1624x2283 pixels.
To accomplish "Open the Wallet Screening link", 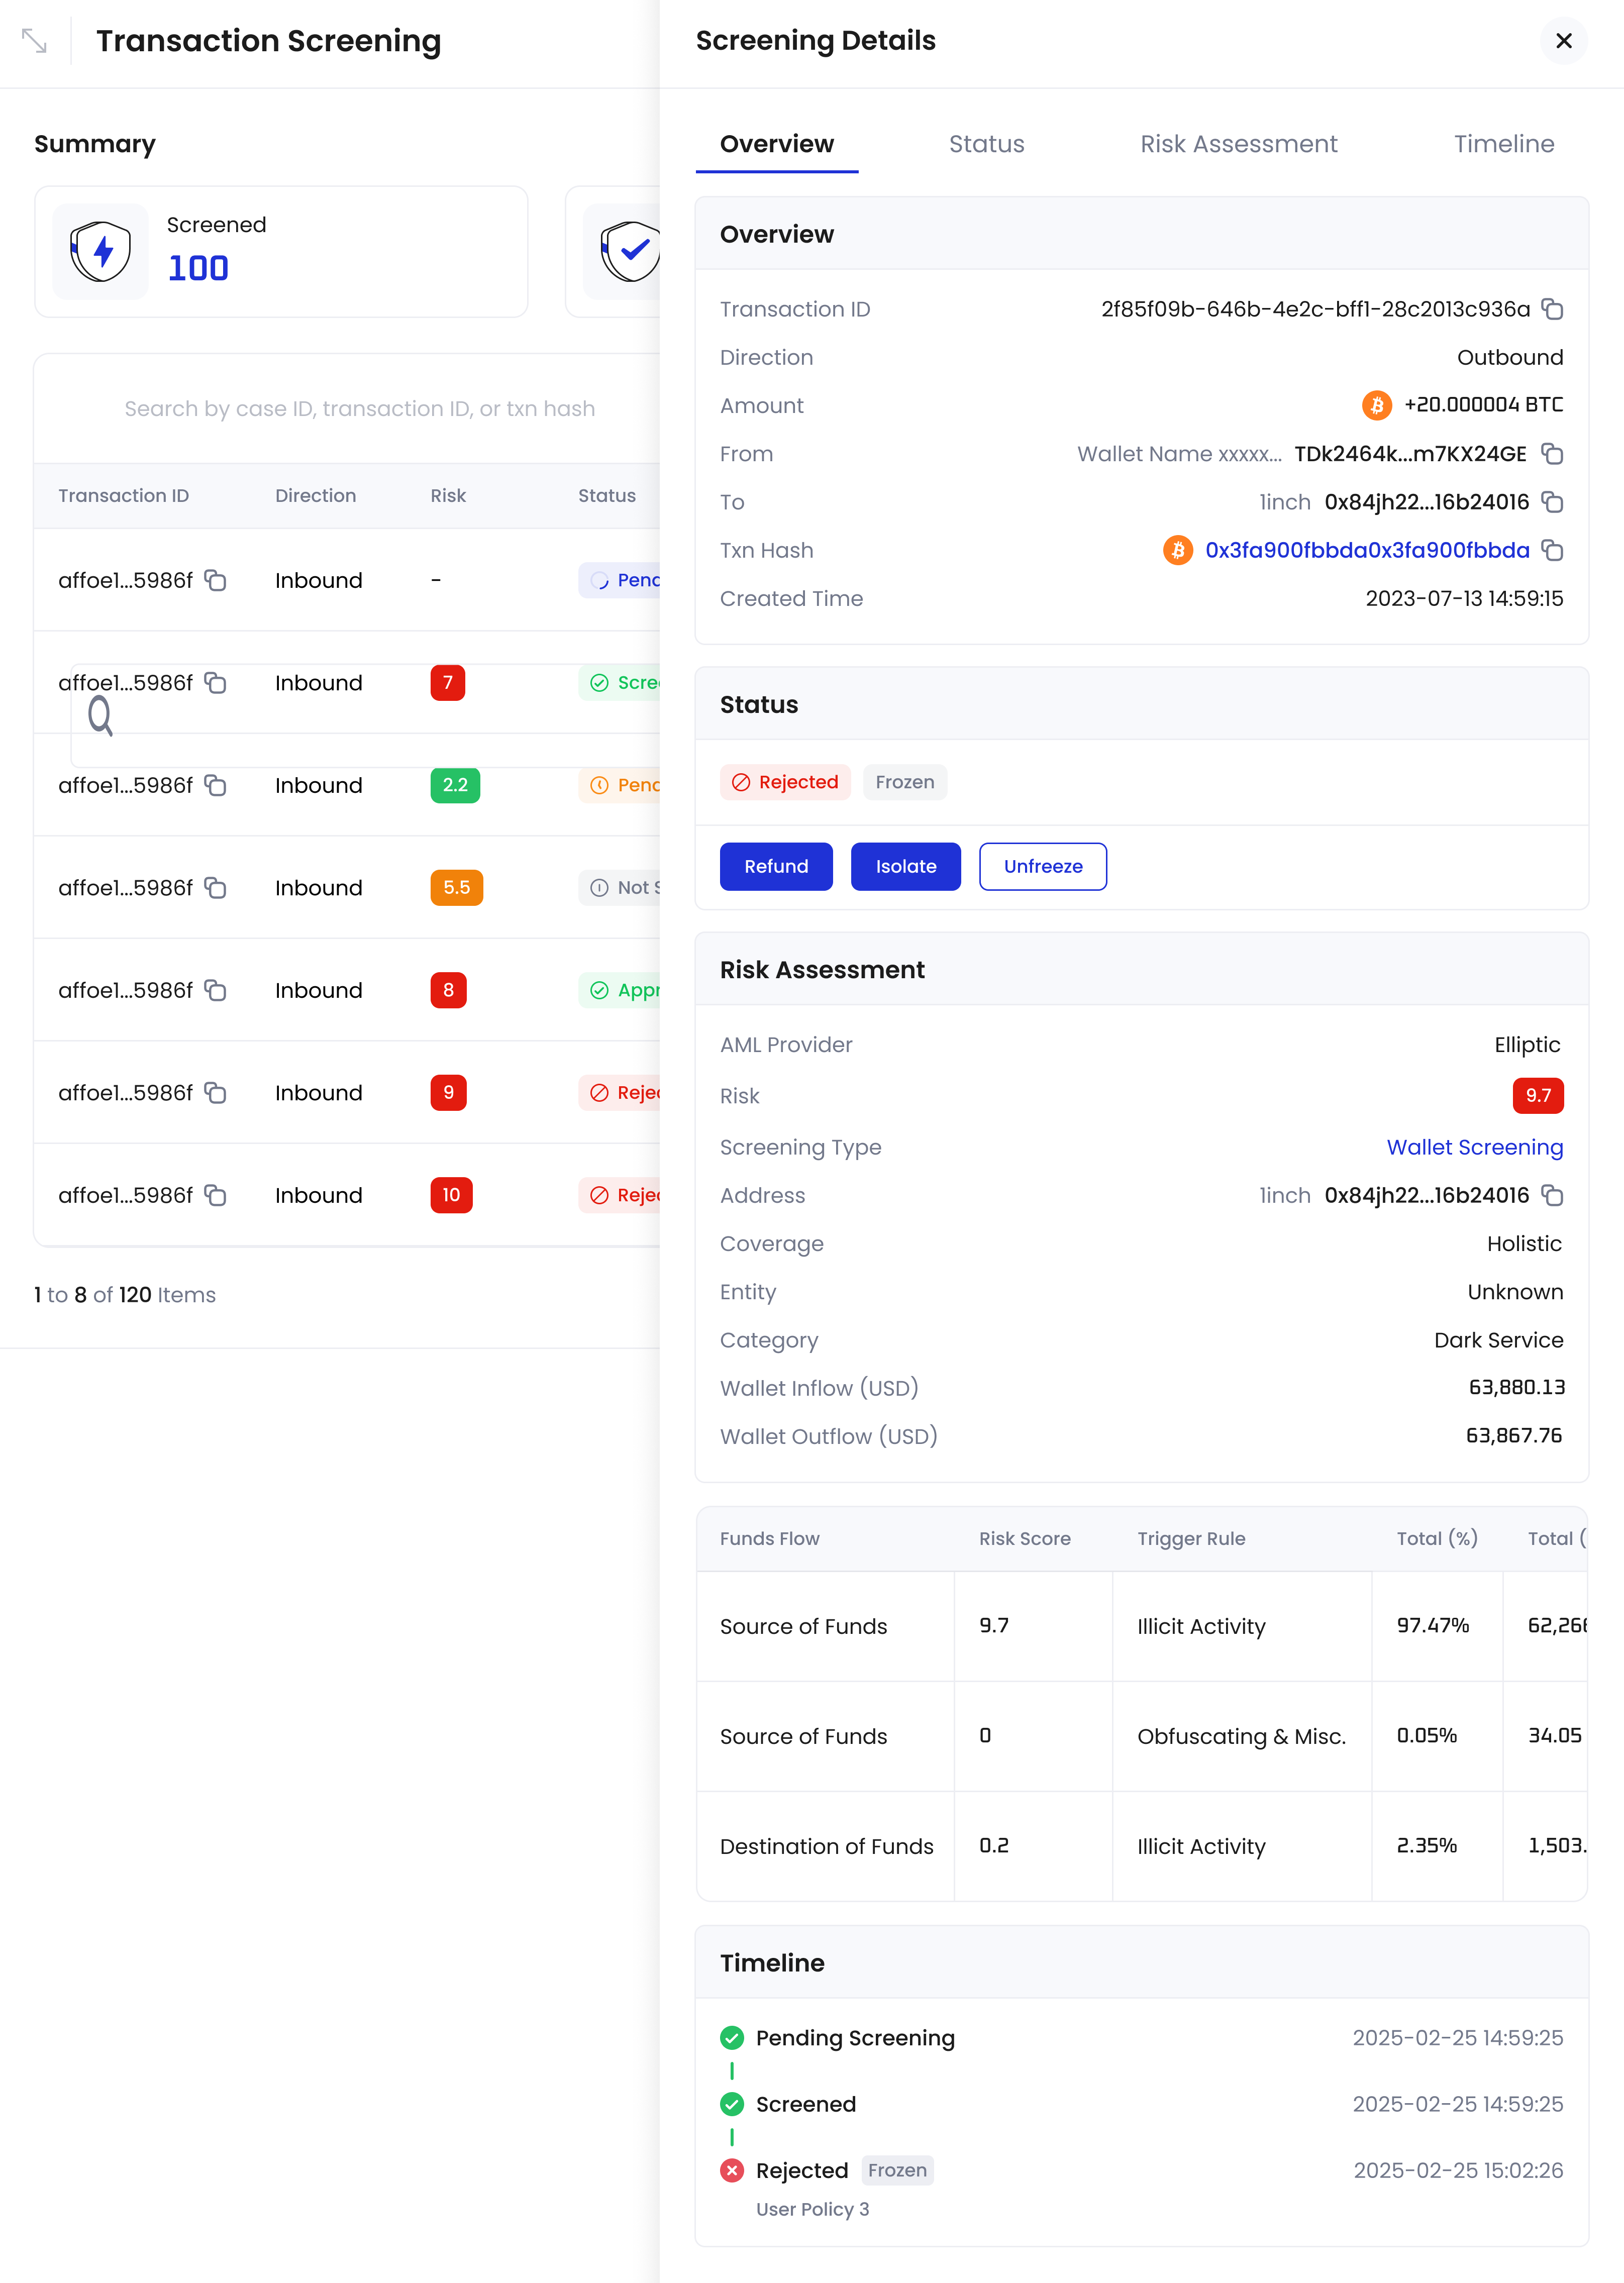I will (1475, 1147).
